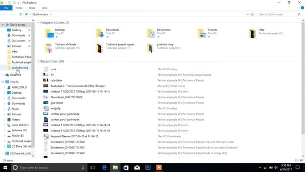Screen dimensions: 305x172
Task: Open the cmd file icon in Recent files
Action: (x=46, y=69)
